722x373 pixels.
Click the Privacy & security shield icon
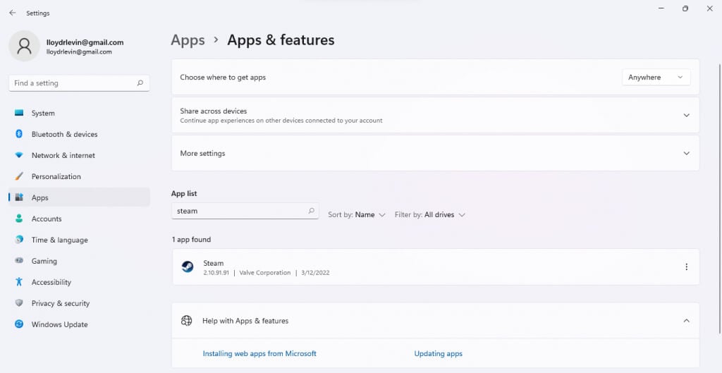(19, 303)
